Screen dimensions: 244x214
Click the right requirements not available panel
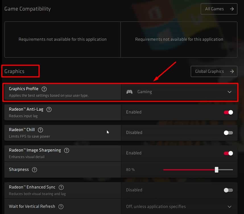(x=179, y=40)
